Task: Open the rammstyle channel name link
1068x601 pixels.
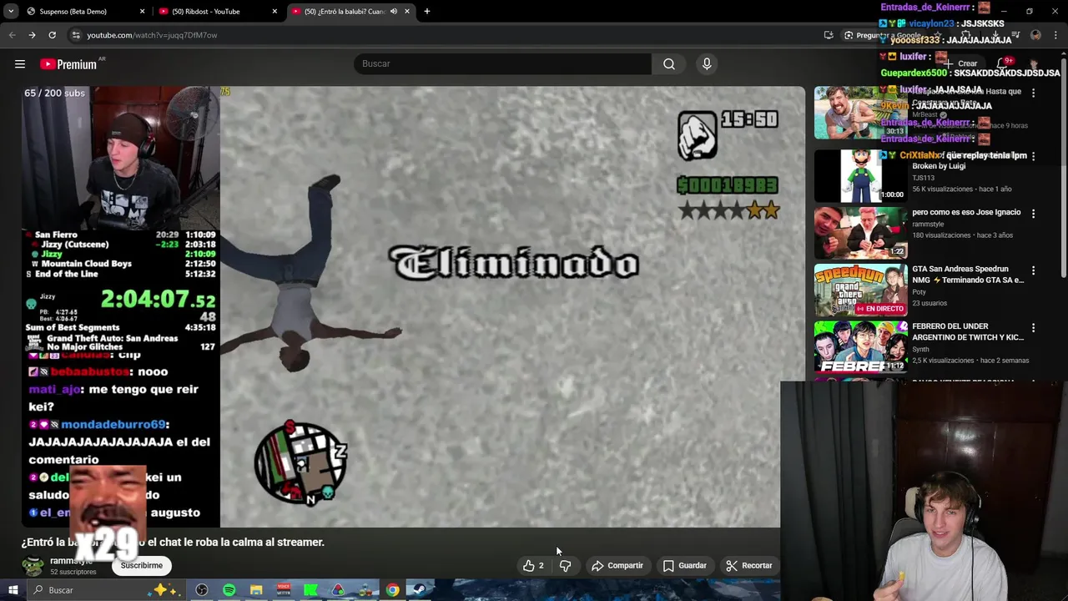Action: tap(71, 561)
